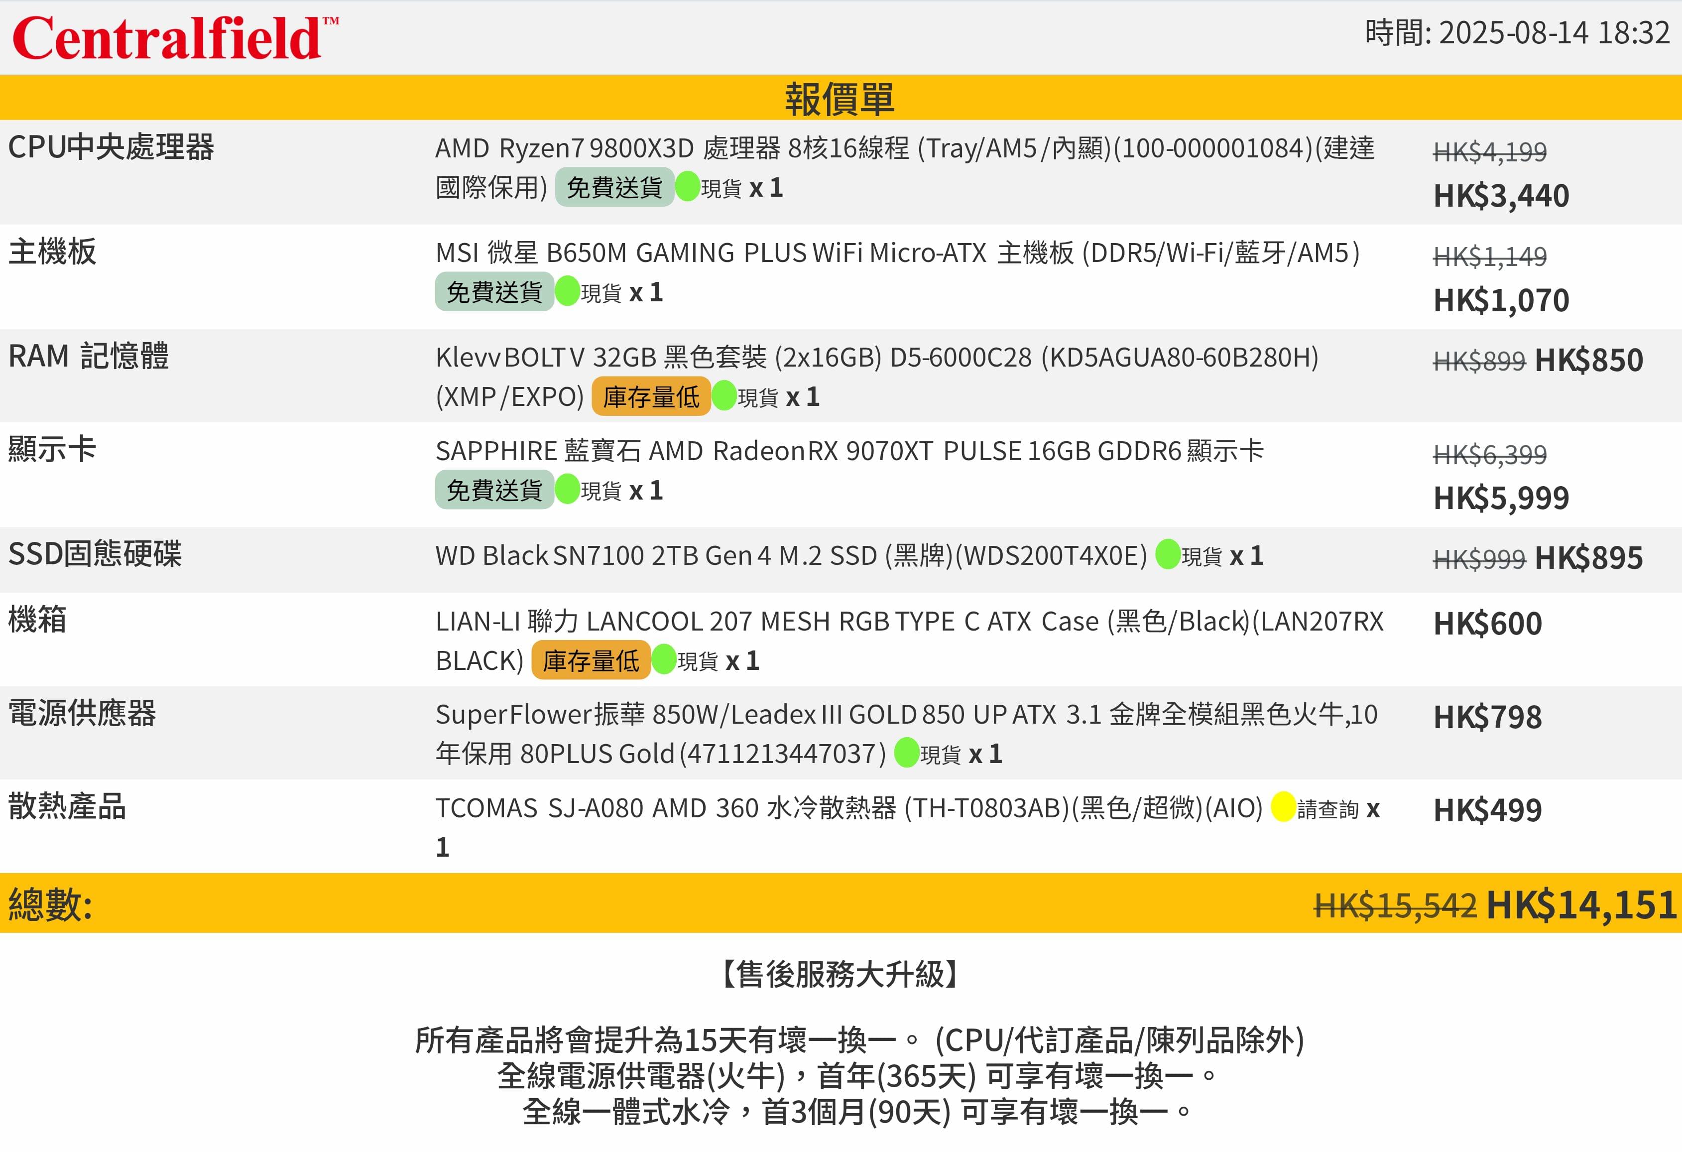This screenshot has height=1152, width=1682.
Task: Click 免費送貨 badge in motherboard row
Action: click(494, 292)
